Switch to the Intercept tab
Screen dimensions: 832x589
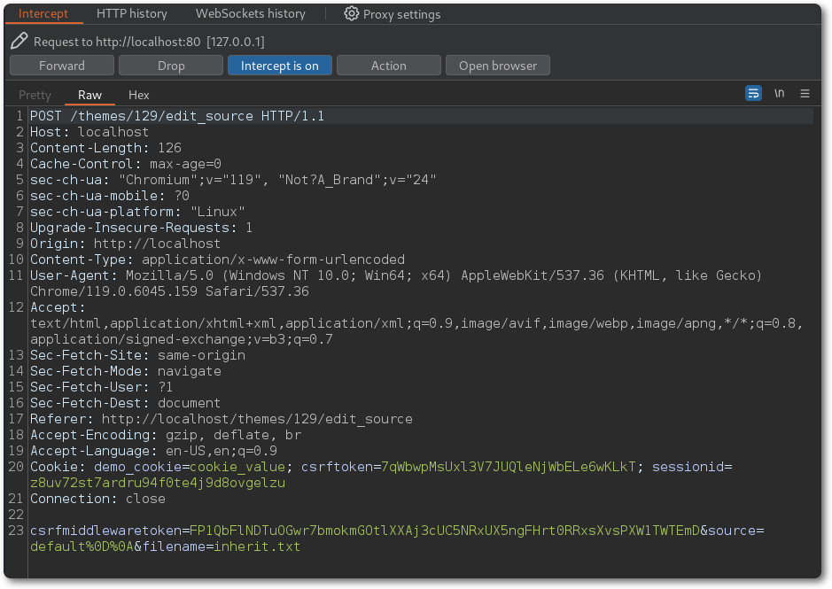43,14
